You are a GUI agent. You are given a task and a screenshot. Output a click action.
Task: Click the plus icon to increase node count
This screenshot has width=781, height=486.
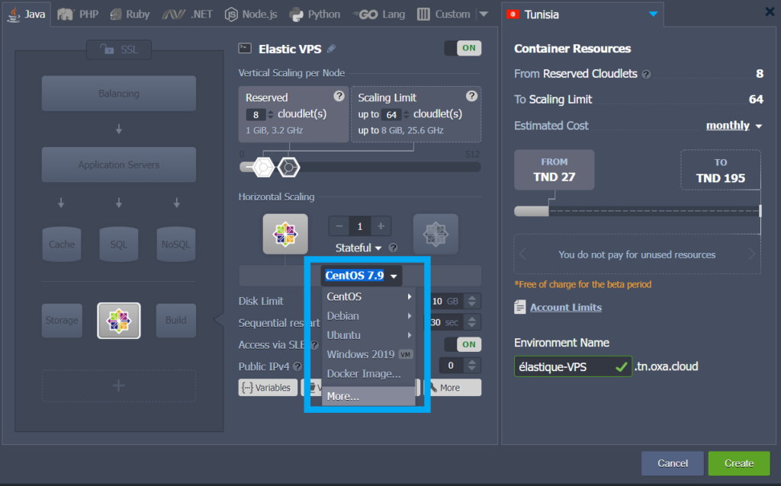380,226
